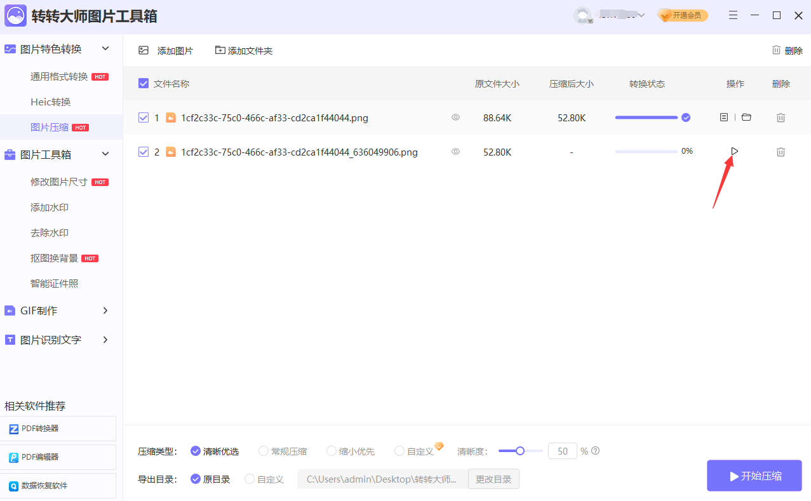Image resolution: width=811 pixels, height=501 pixels.
Task: Click the 开通会员 button
Action: click(683, 15)
